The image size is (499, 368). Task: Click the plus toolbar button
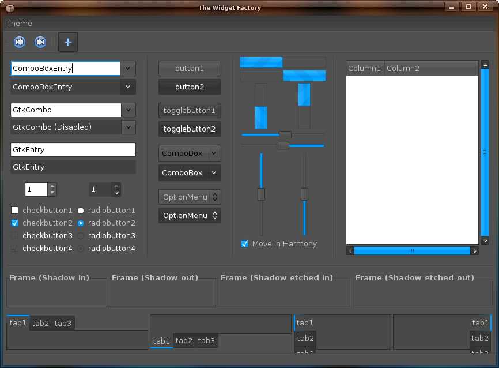[x=68, y=42]
